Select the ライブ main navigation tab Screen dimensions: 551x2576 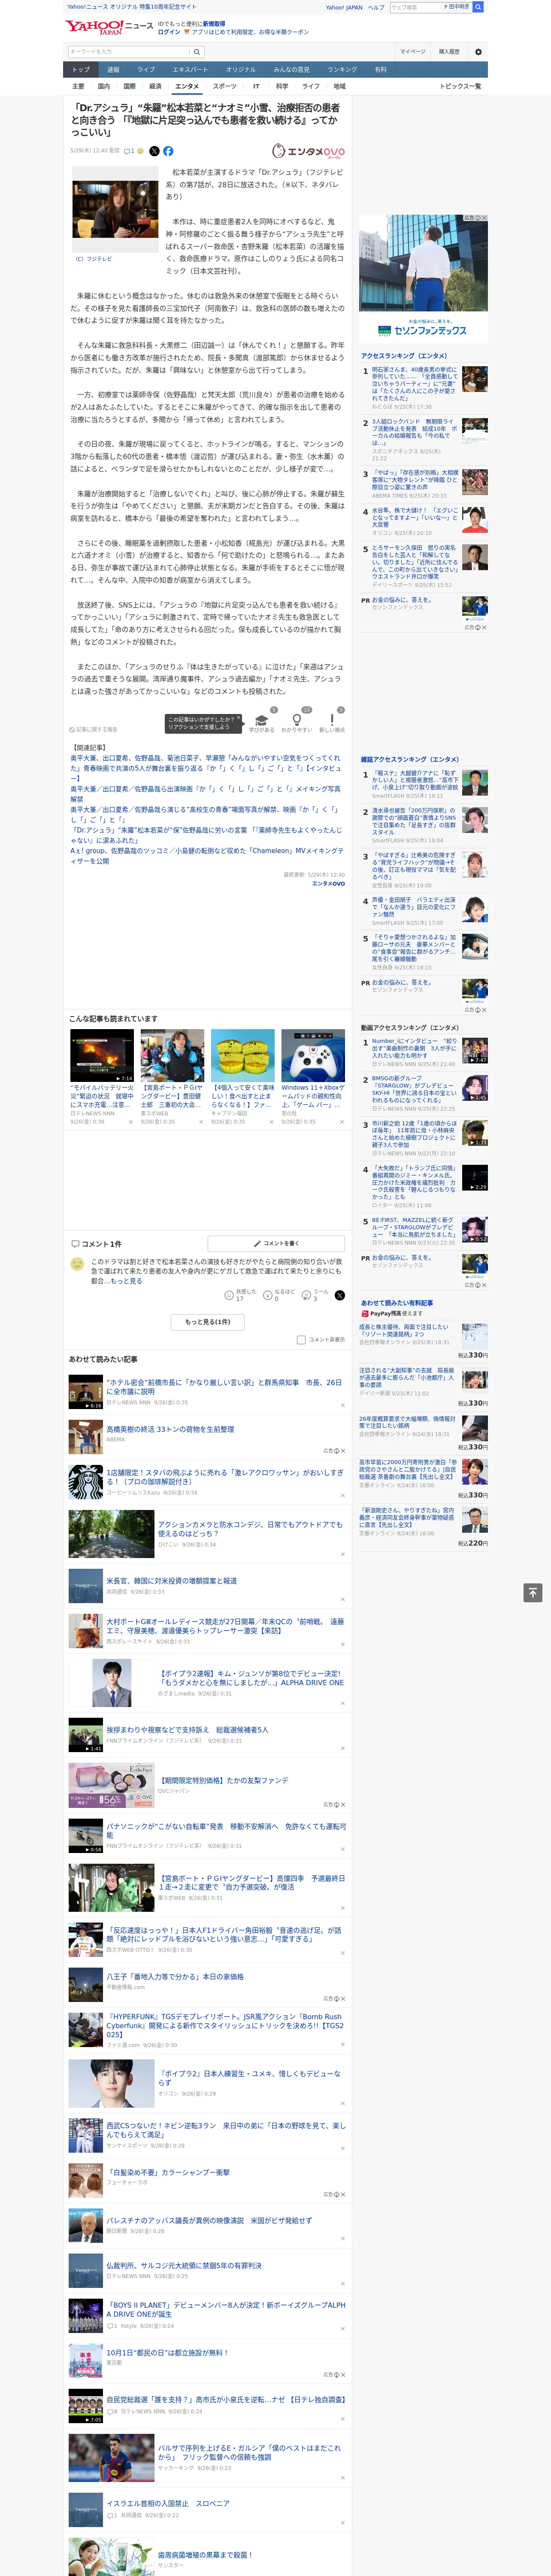click(x=146, y=70)
